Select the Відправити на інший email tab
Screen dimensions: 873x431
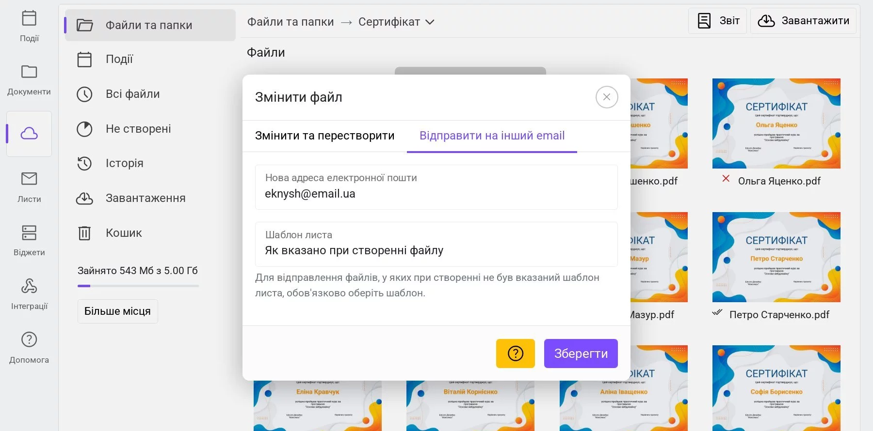click(x=492, y=136)
